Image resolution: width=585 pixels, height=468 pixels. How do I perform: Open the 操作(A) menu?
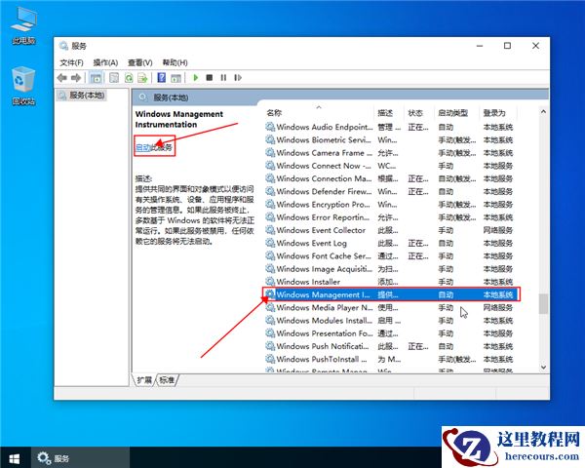point(105,62)
